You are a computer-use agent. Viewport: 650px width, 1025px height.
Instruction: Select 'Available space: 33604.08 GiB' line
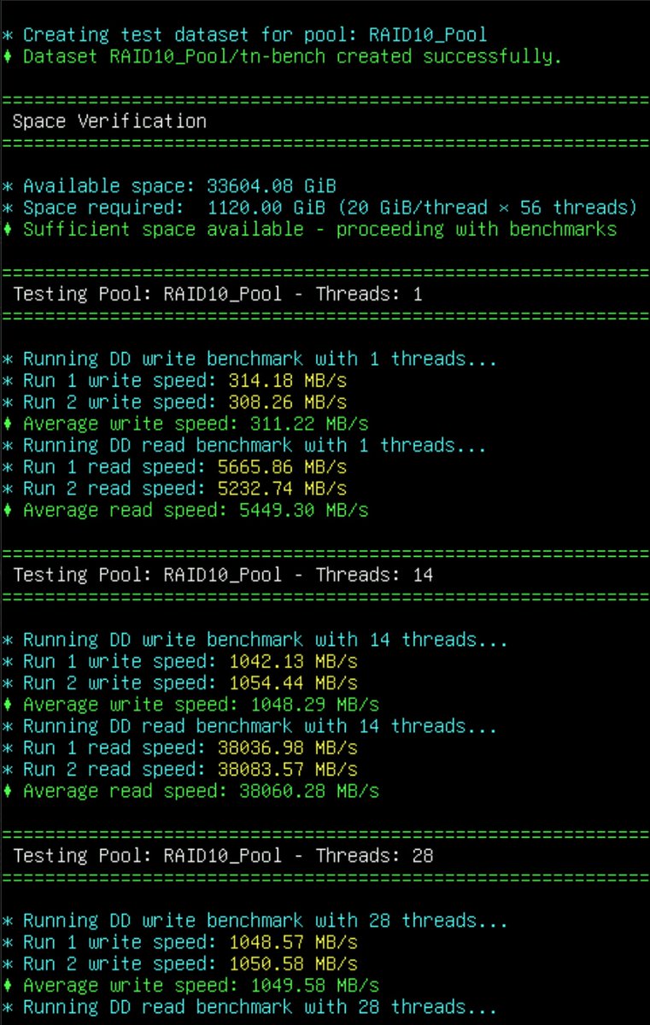coord(170,186)
